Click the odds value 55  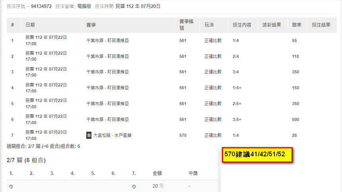(x=294, y=40)
